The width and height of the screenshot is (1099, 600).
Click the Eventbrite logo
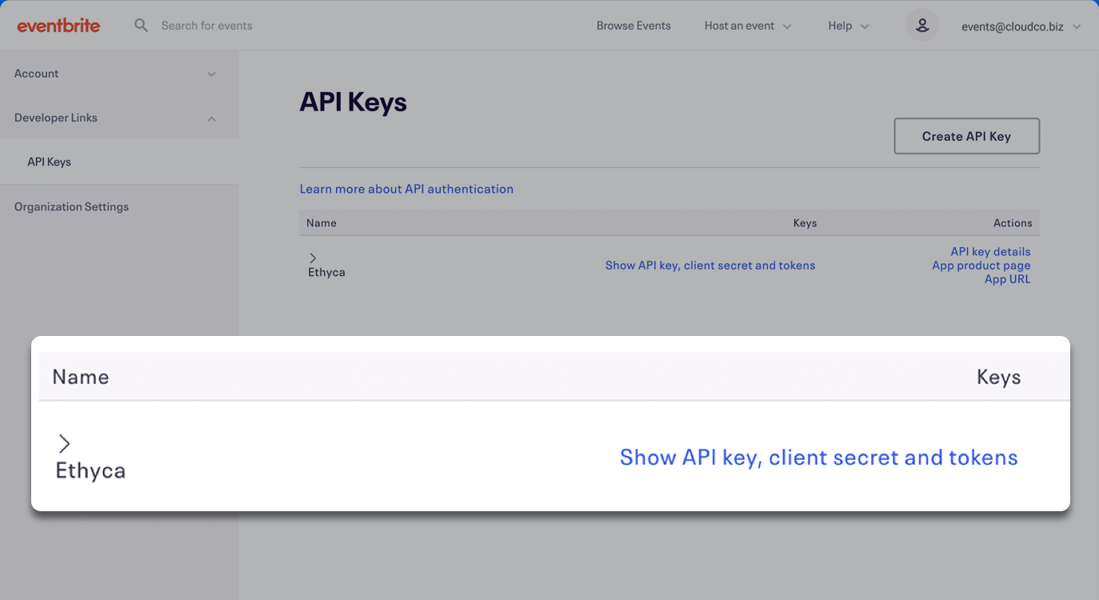58,26
